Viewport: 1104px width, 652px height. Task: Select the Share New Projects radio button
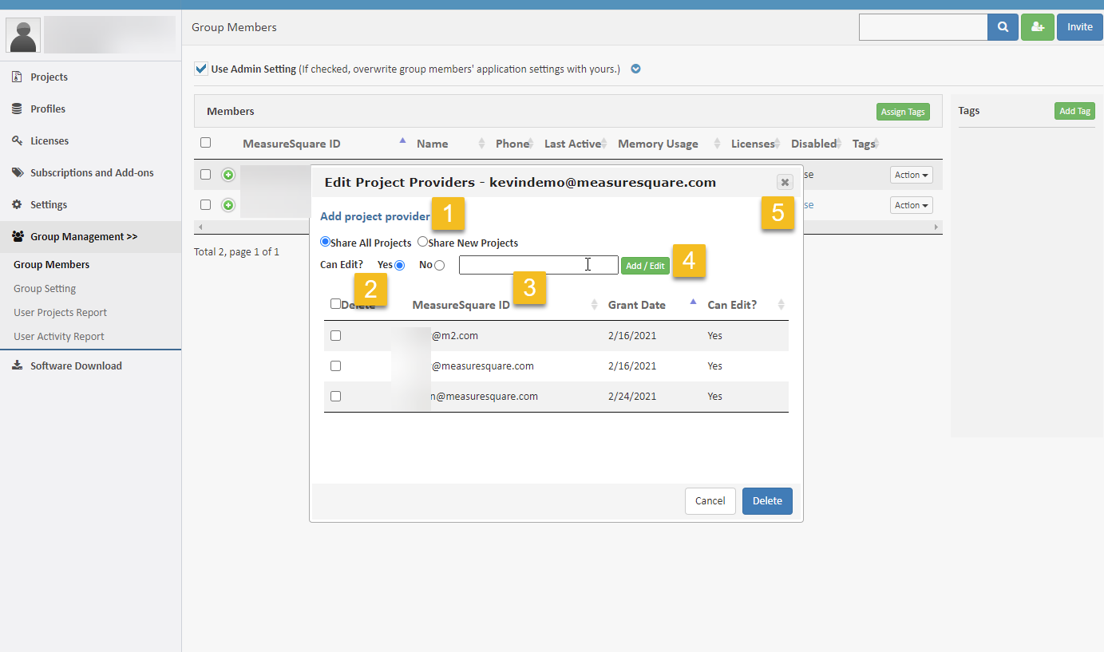point(422,242)
